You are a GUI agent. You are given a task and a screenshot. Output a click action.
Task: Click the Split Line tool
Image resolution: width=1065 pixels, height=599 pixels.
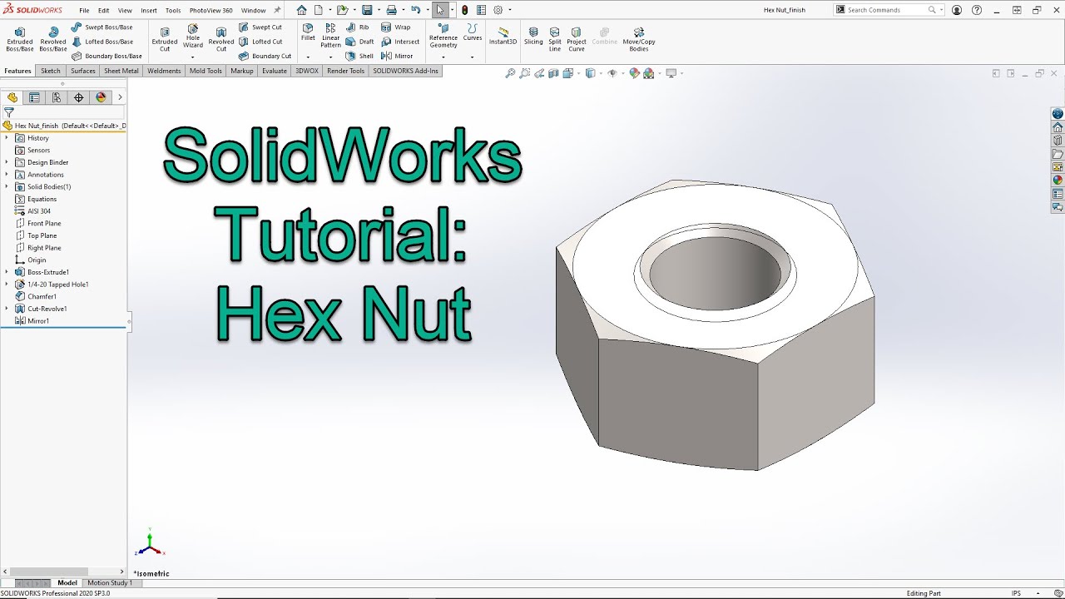coord(555,39)
